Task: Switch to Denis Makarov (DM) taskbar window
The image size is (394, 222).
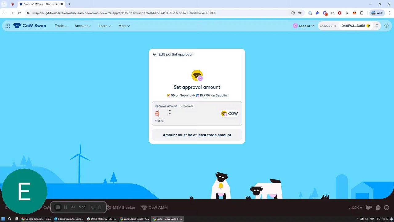Action: [x=102, y=219]
